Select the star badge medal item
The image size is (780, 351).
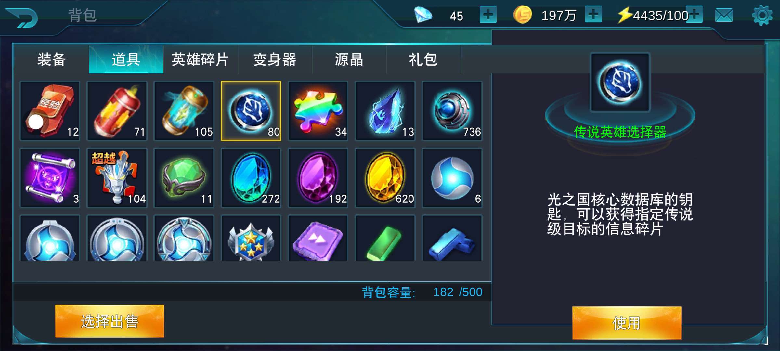tap(251, 238)
